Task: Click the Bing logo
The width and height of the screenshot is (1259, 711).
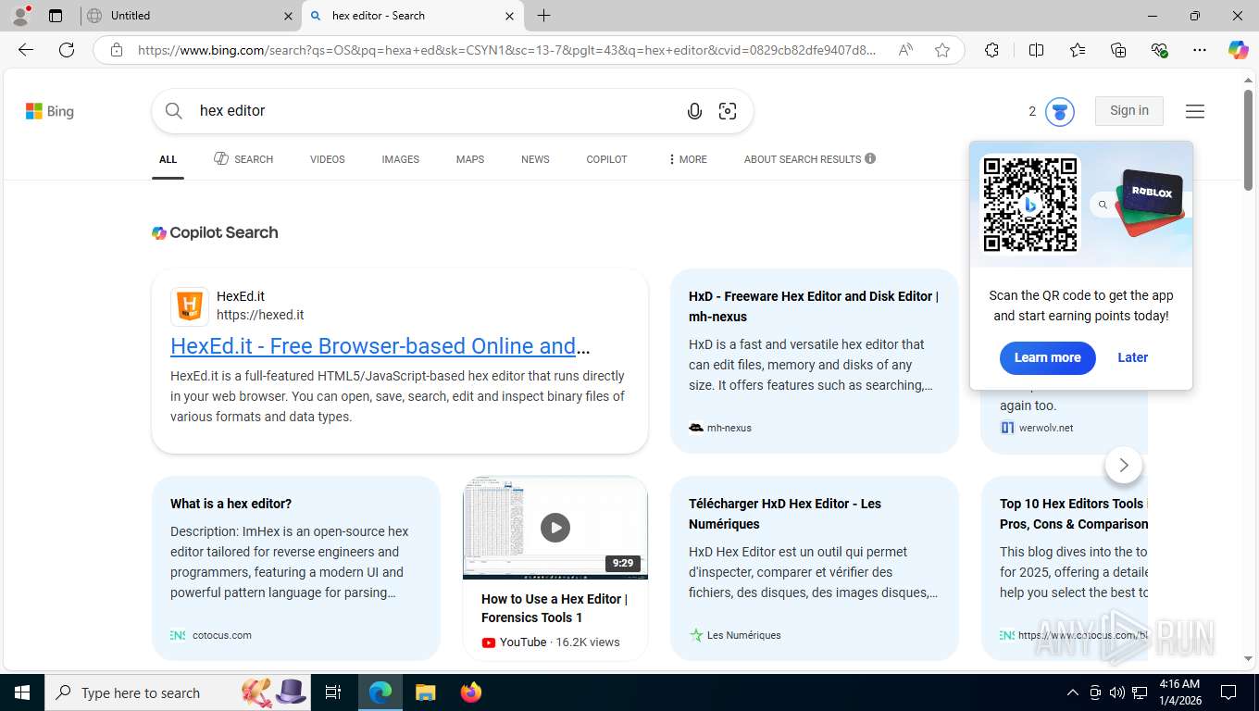Action: click(x=50, y=111)
